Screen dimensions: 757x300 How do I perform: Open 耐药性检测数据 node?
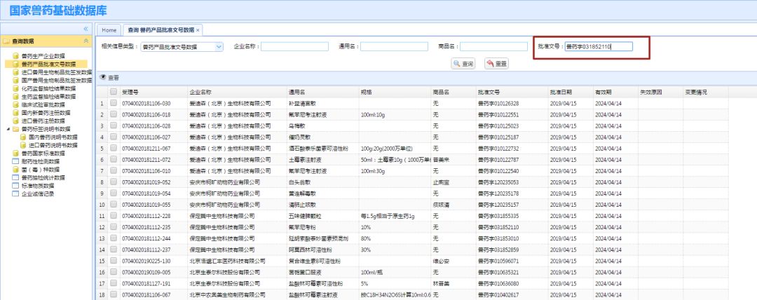coord(41,161)
